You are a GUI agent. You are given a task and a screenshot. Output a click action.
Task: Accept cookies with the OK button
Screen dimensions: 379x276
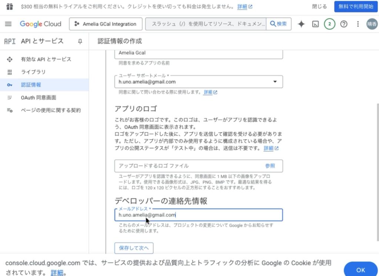coord(360,270)
